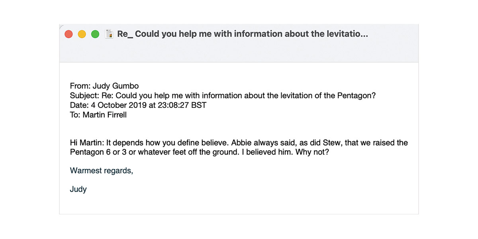Screen dimensions: 478x239
Task: Maximize the window using green button
Action: [x=95, y=34]
